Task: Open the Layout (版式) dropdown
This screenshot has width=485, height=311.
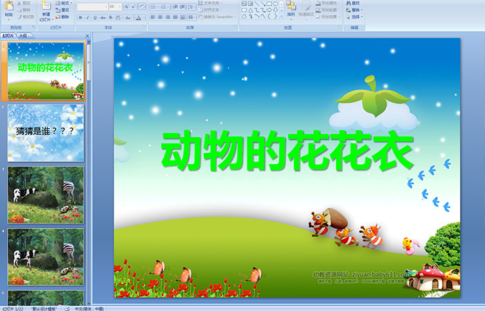Action: (64, 3)
